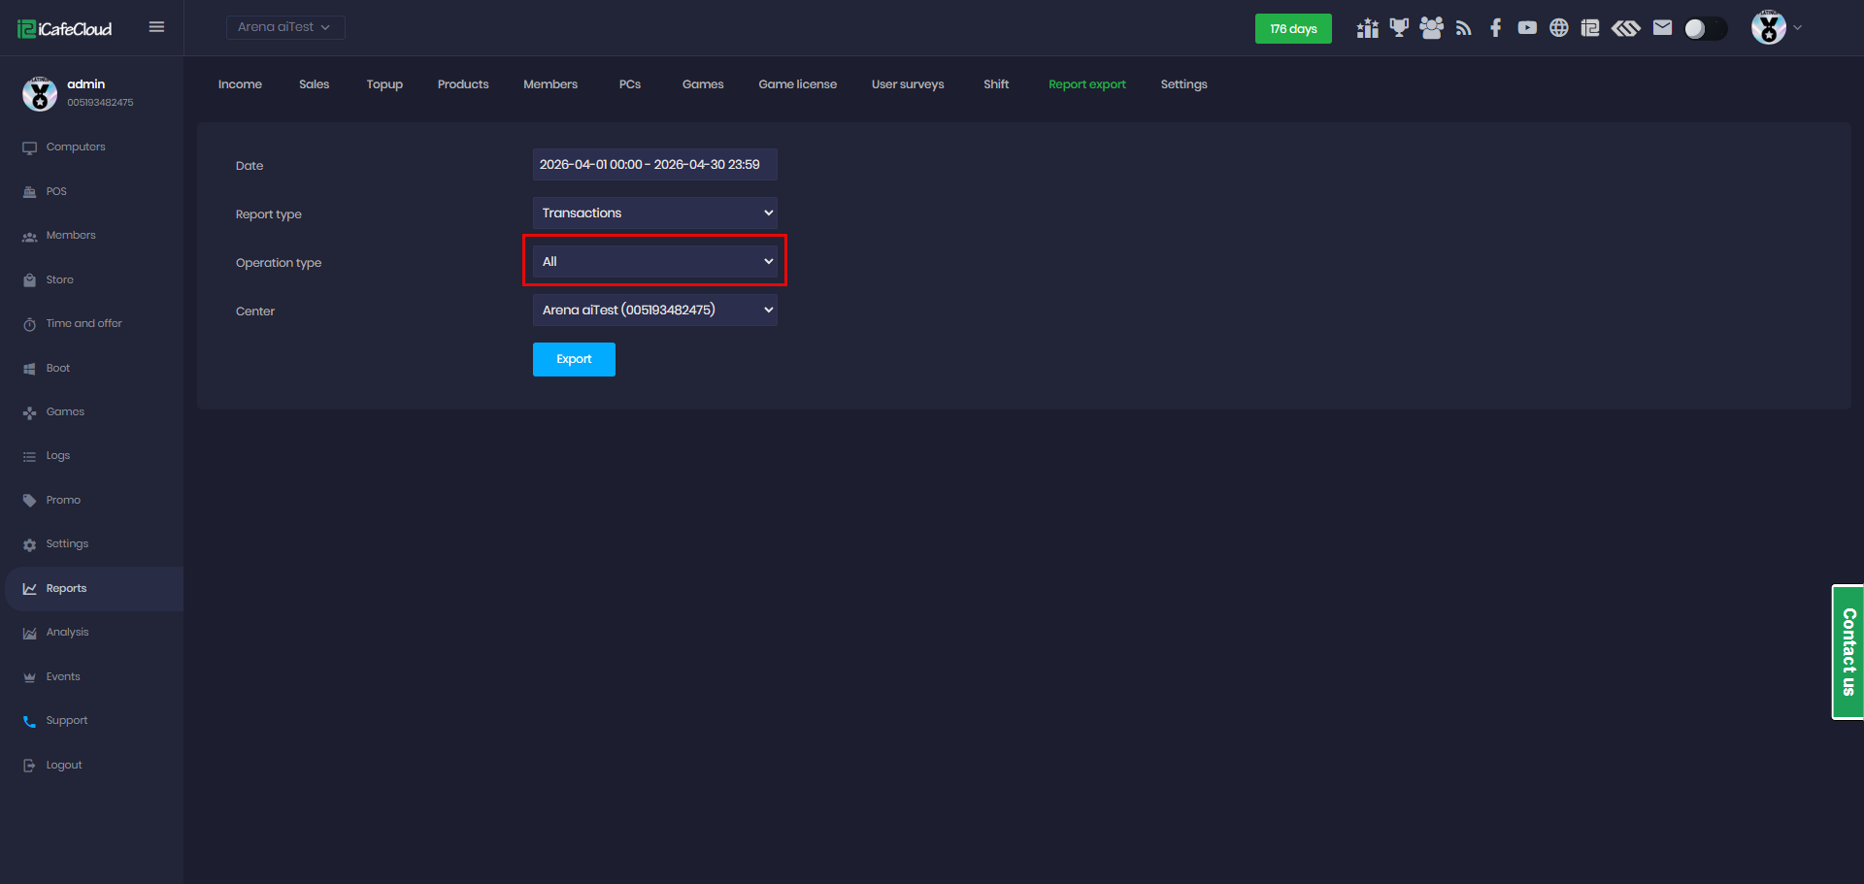Click the Export button
The image size is (1864, 884).
pyautogui.click(x=574, y=359)
